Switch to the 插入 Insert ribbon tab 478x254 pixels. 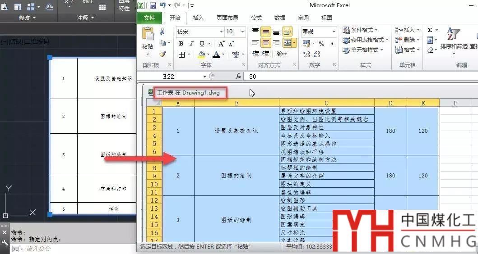pyautogui.click(x=198, y=18)
